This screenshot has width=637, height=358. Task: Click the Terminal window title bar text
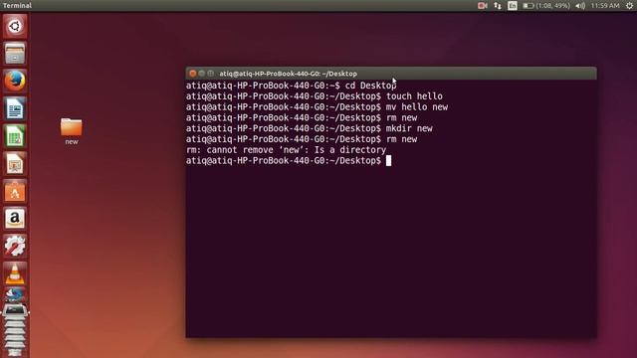coord(288,74)
